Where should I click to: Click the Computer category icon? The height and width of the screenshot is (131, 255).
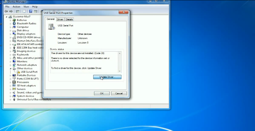click(x=14, y=27)
